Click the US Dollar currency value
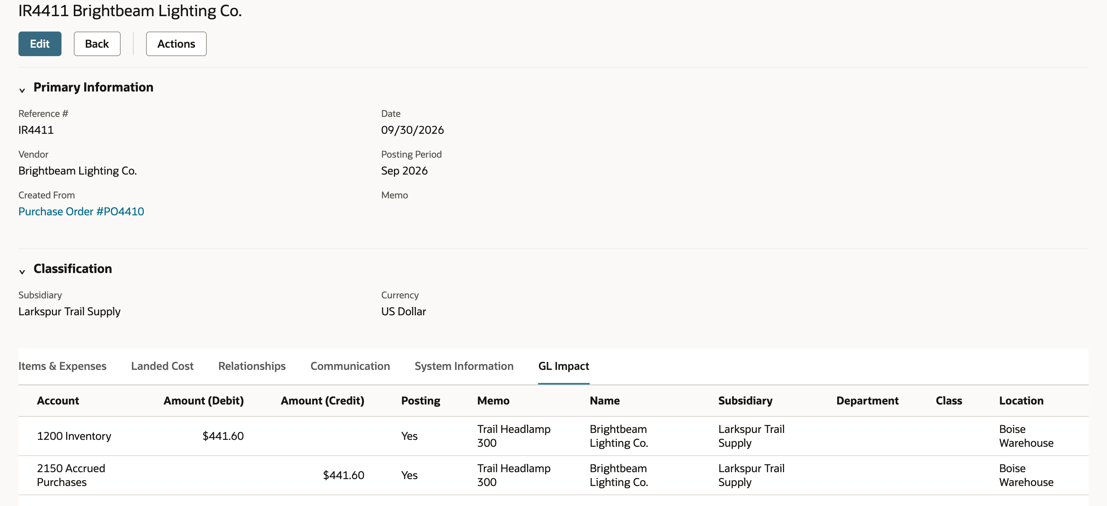 403,311
